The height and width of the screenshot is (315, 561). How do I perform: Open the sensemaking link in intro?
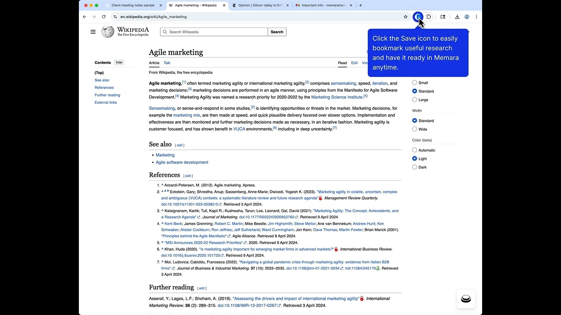coord(343,83)
